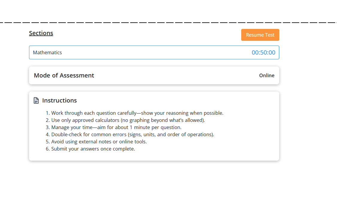The image size is (337, 217).
Task: Click instruction 'Double-check for common errors'
Action: pyautogui.click(x=133, y=135)
